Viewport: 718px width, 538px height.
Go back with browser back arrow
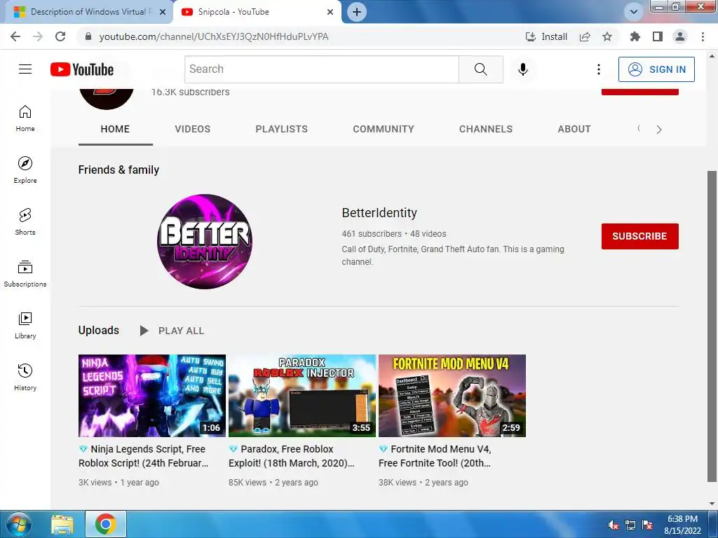coord(15,36)
